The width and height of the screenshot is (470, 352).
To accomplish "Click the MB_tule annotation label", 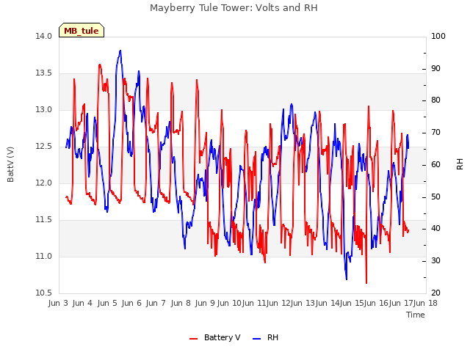I will coord(82,31).
